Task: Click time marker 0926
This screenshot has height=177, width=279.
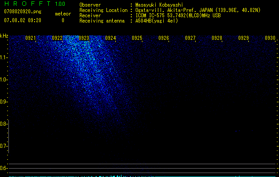Action: point(164,38)
